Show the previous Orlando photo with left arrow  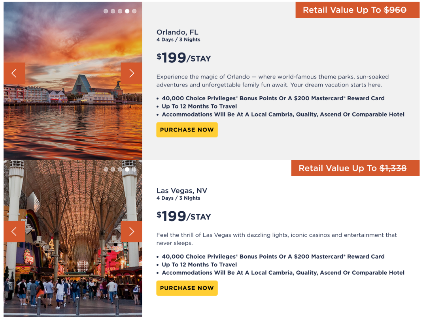tap(14, 73)
